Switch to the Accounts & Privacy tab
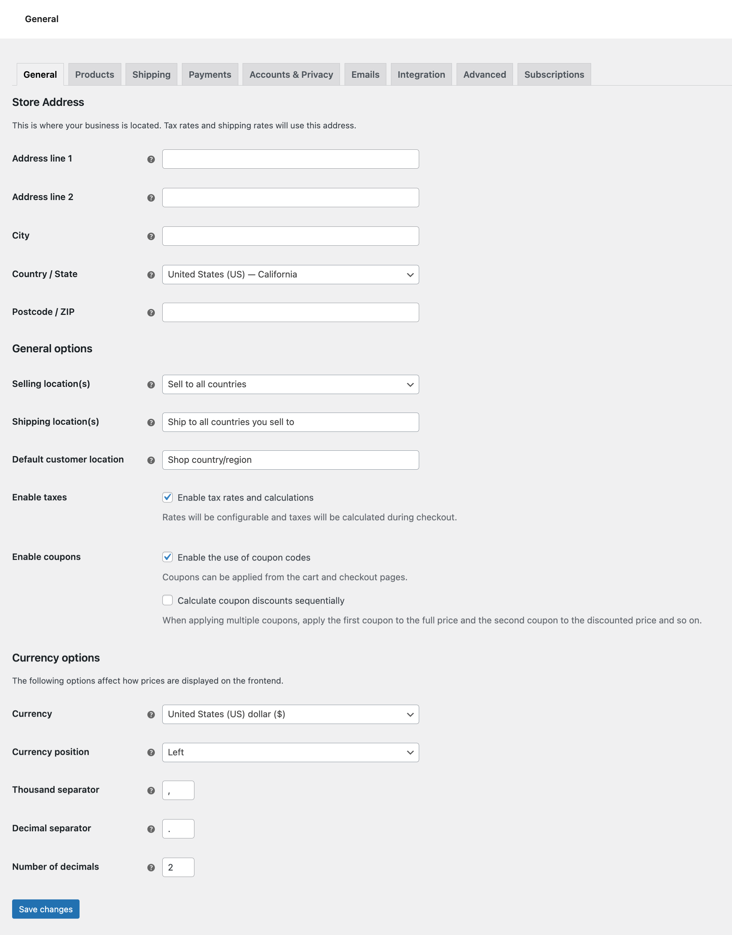 pyautogui.click(x=291, y=74)
